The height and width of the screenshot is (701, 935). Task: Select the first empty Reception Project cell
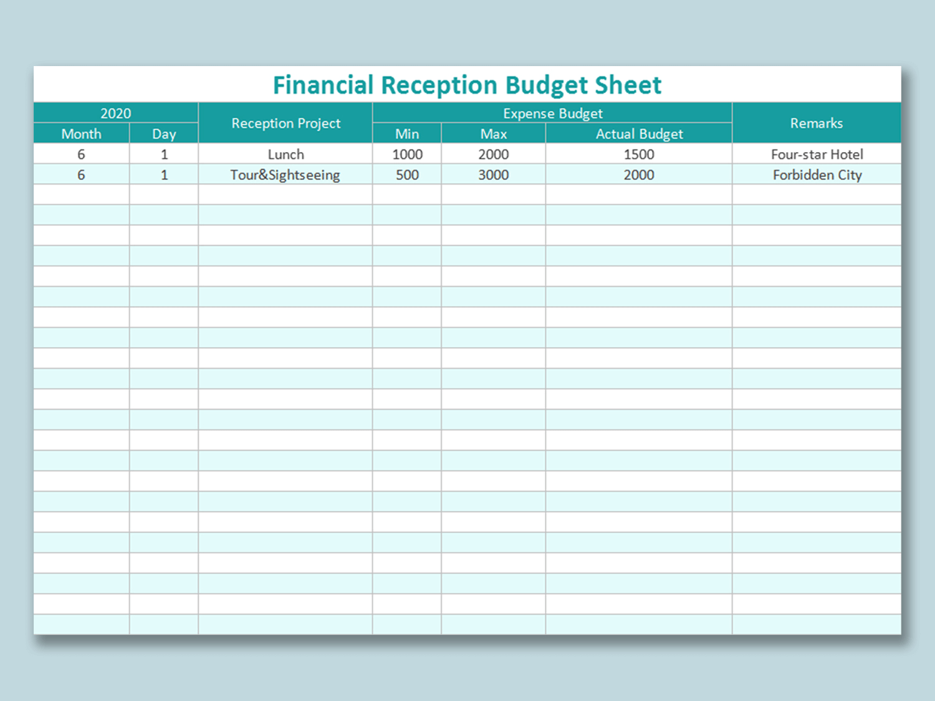(285, 194)
